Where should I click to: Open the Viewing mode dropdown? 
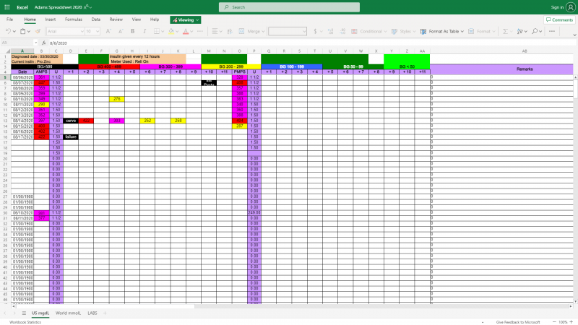pyautogui.click(x=186, y=19)
